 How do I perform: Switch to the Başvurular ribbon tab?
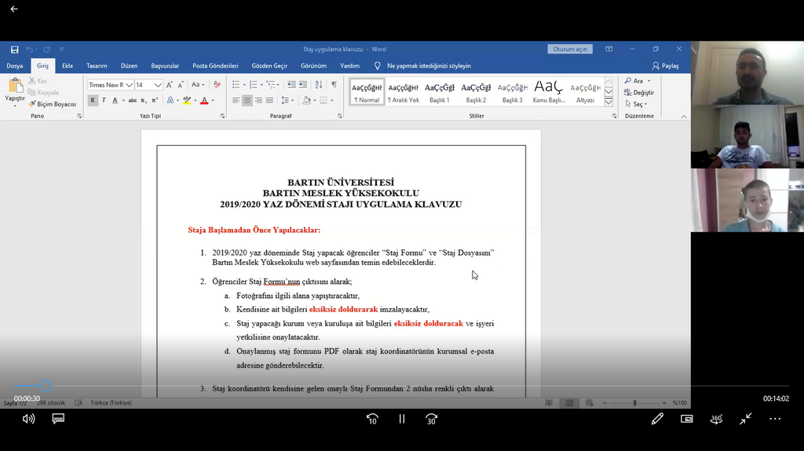(x=165, y=66)
